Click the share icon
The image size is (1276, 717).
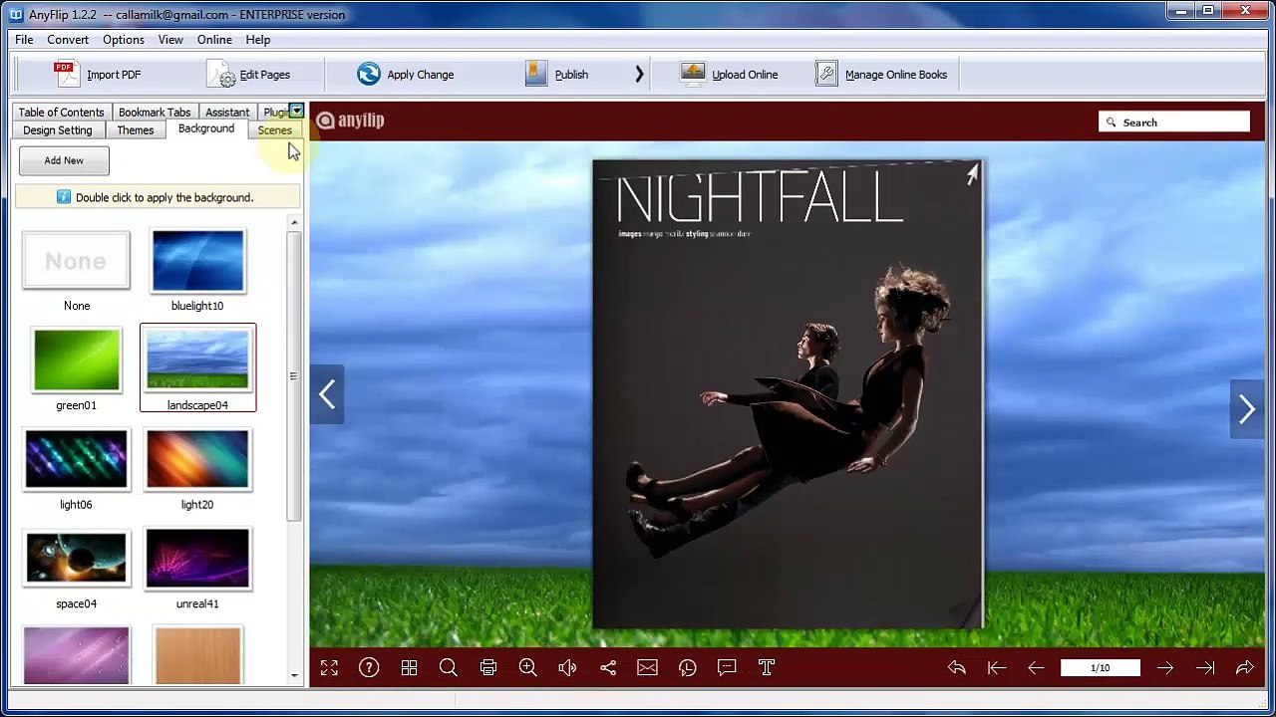click(x=608, y=668)
